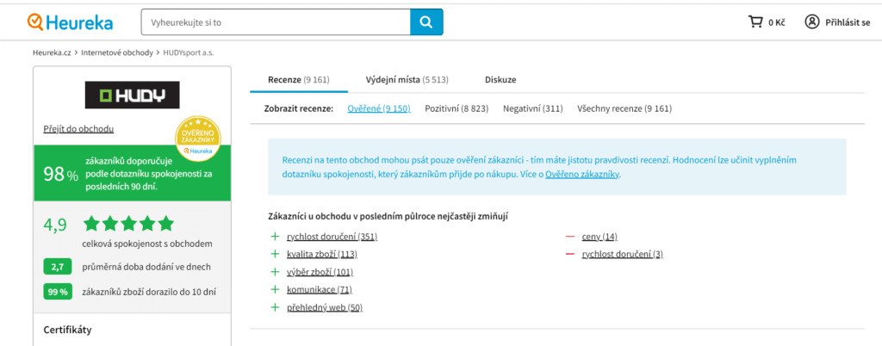Click the Certifikáty heading

click(x=67, y=330)
